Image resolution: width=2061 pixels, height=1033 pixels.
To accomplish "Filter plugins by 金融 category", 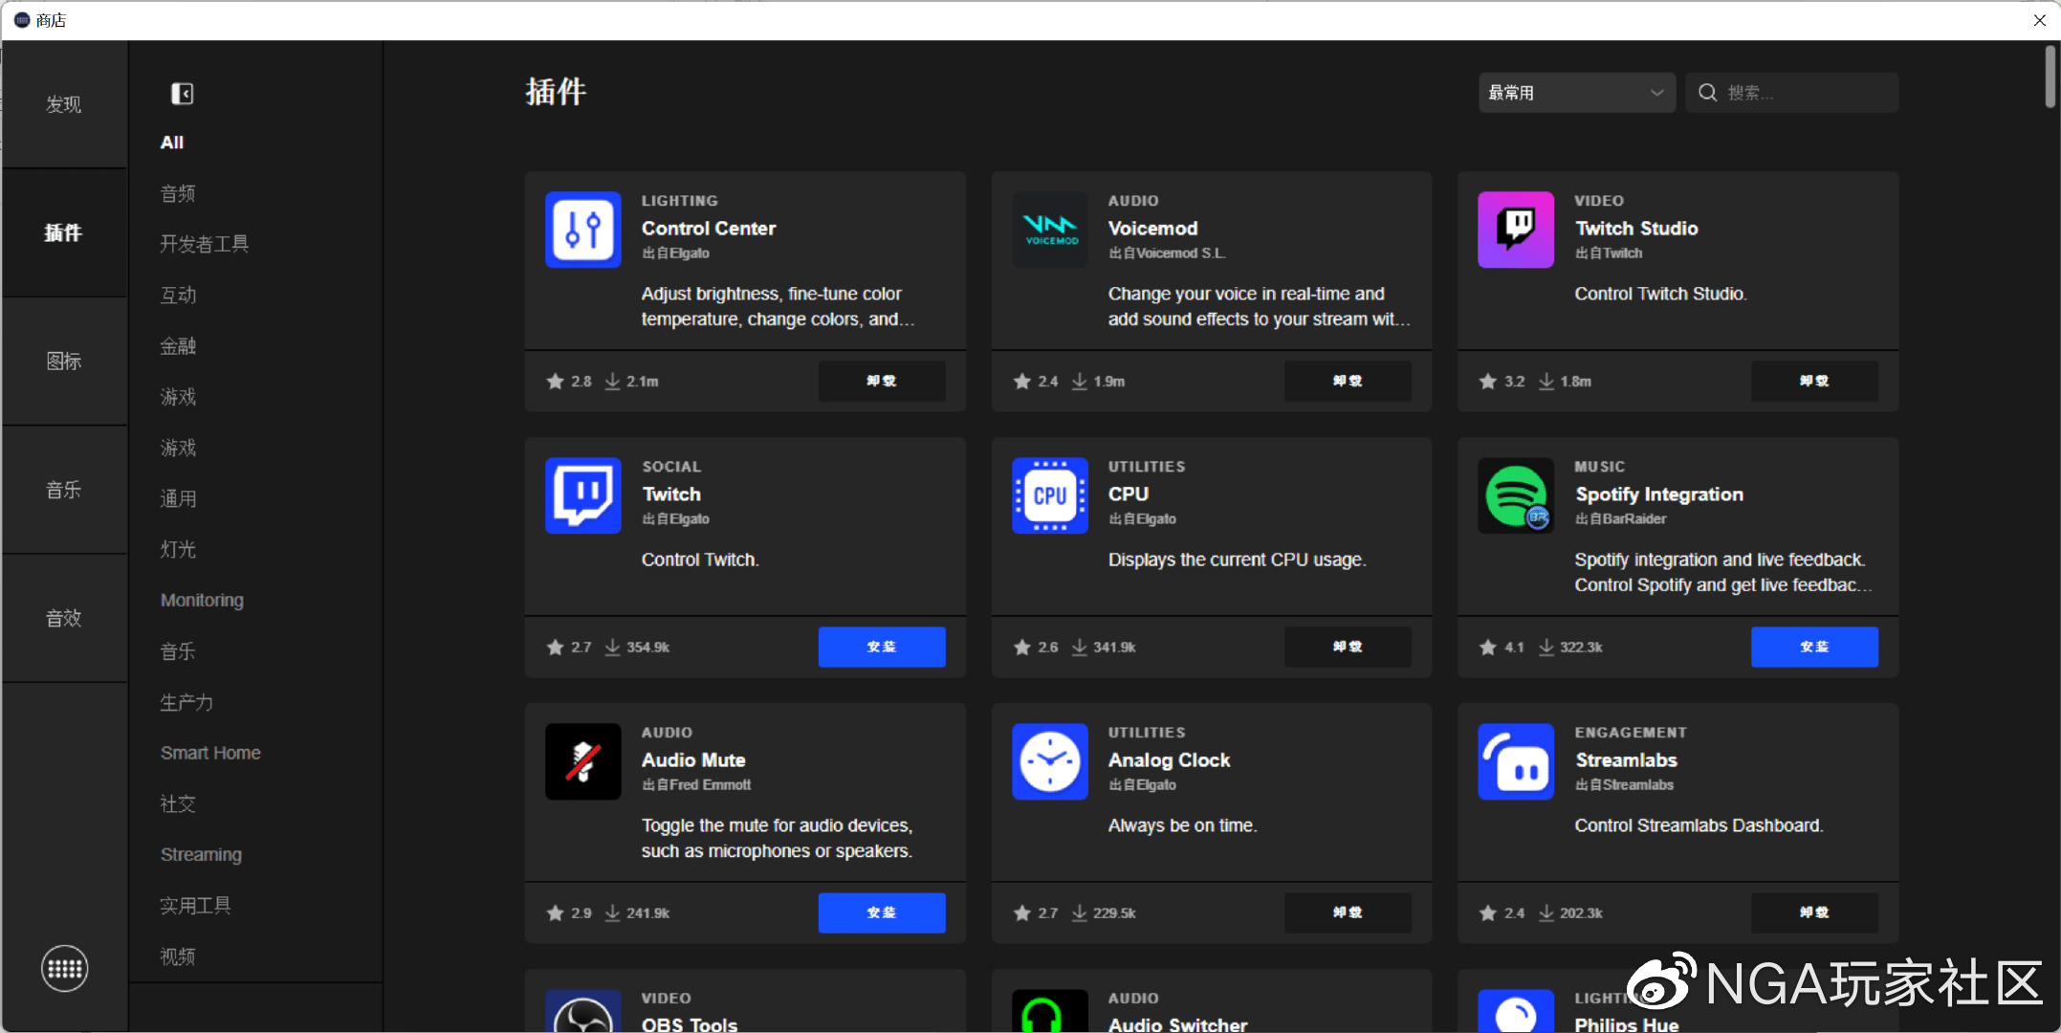I will pos(178,346).
